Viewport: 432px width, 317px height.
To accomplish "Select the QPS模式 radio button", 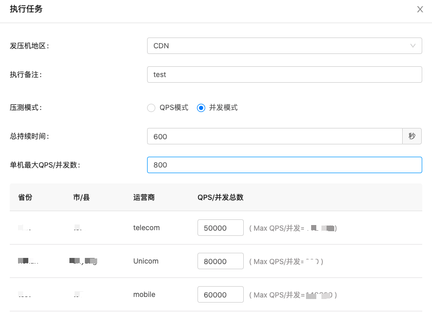I will tap(151, 108).
